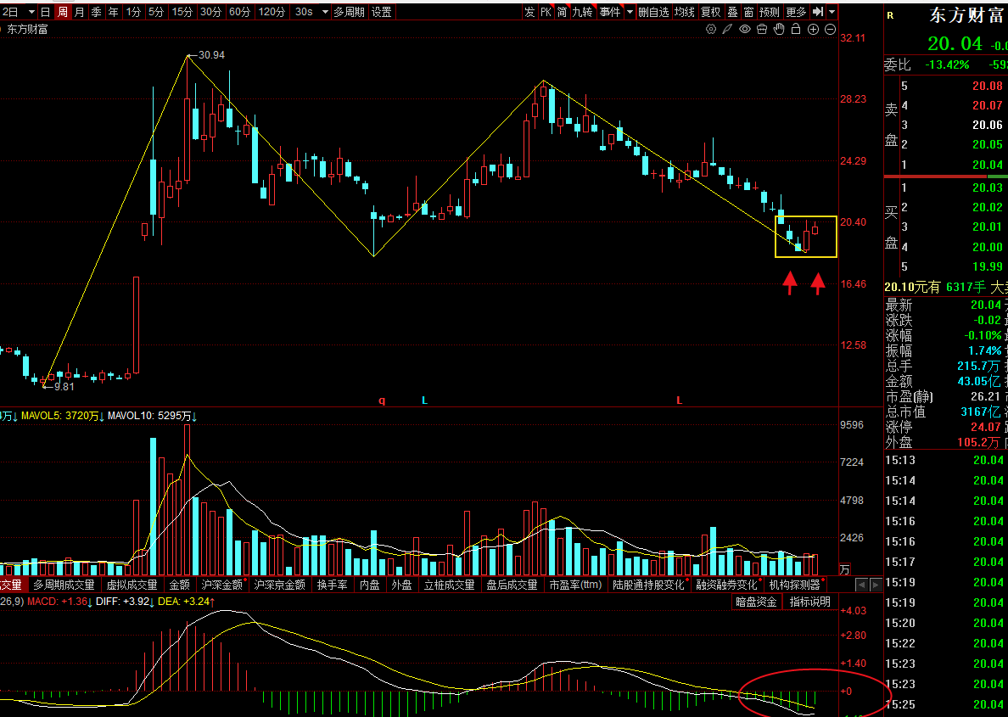Open the 复权 adjustment option
Viewport: 1008px width, 717px height.
711,12
